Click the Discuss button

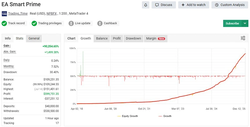pos(163,5)
